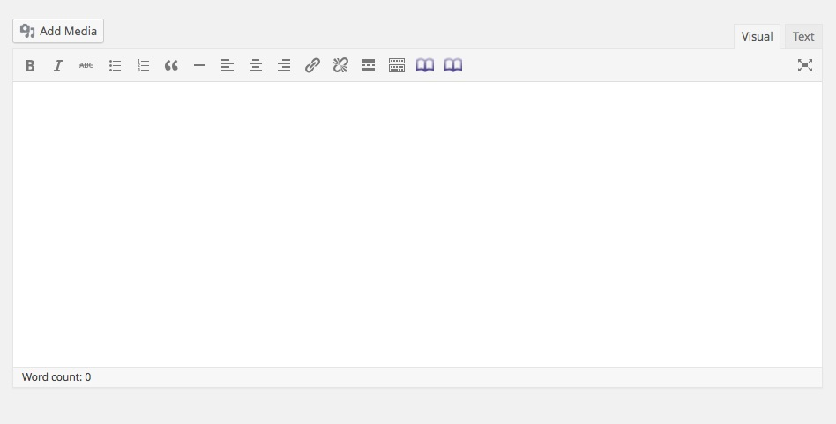Click inside the editor content area
Screen dimensions: 836x424
(417, 224)
